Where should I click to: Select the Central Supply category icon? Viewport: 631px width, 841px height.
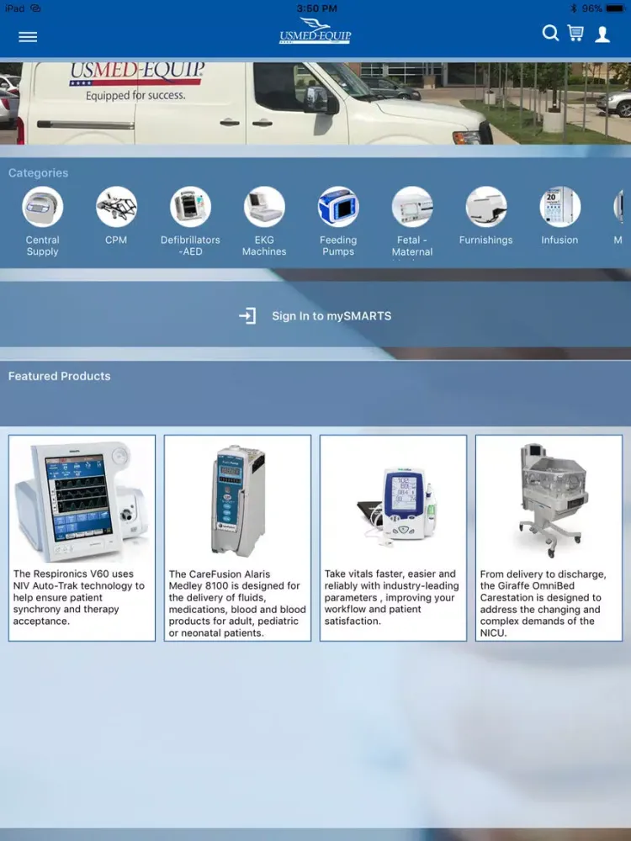42,207
